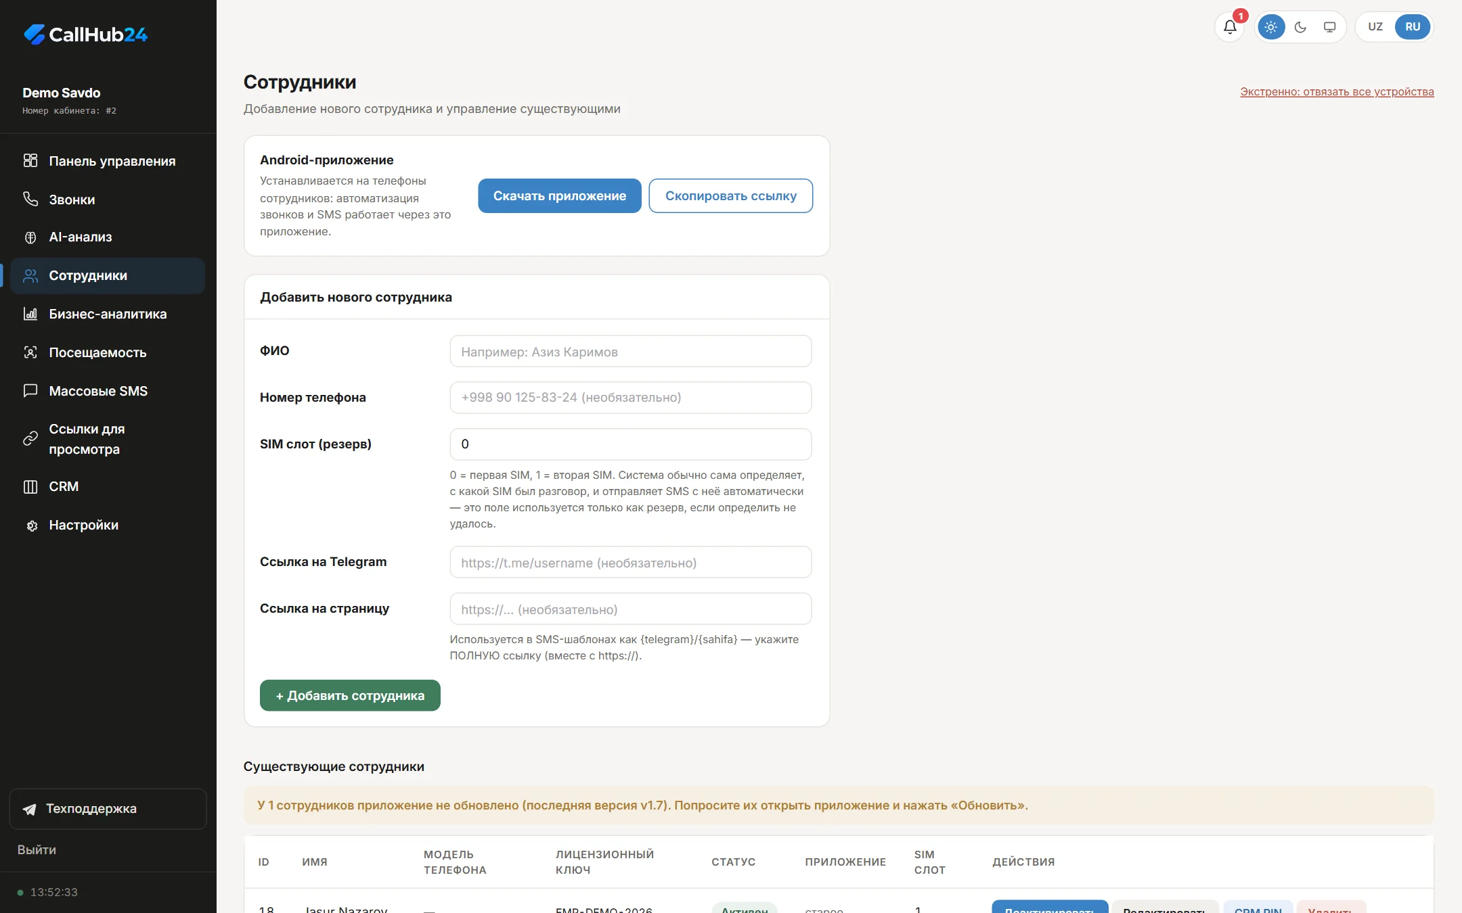The height and width of the screenshot is (913, 1462).
Task: Click the Техподдержка Telegram button
Action: pyautogui.click(x=108, y=809)
